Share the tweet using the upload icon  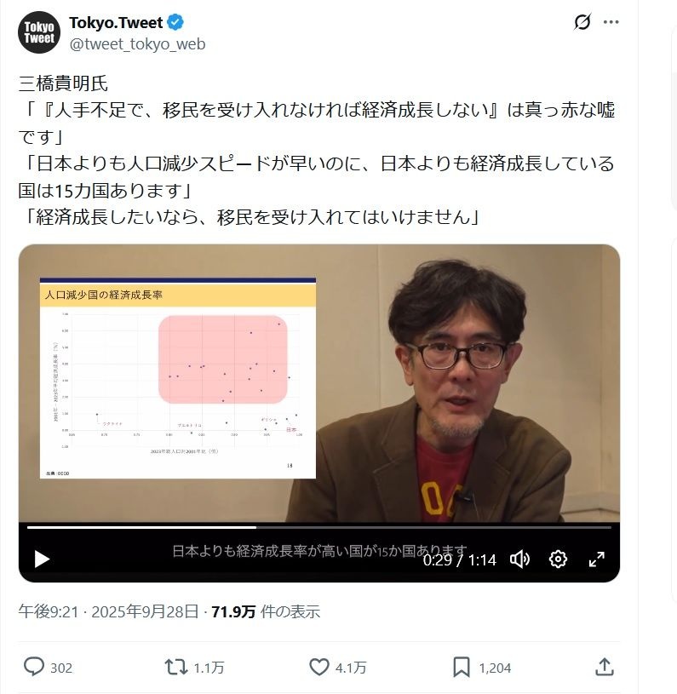click(605, 667)
